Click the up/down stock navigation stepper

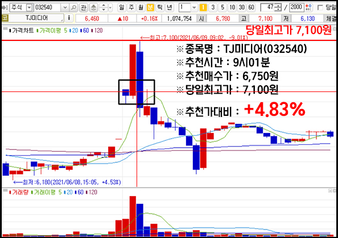point(104,8)
